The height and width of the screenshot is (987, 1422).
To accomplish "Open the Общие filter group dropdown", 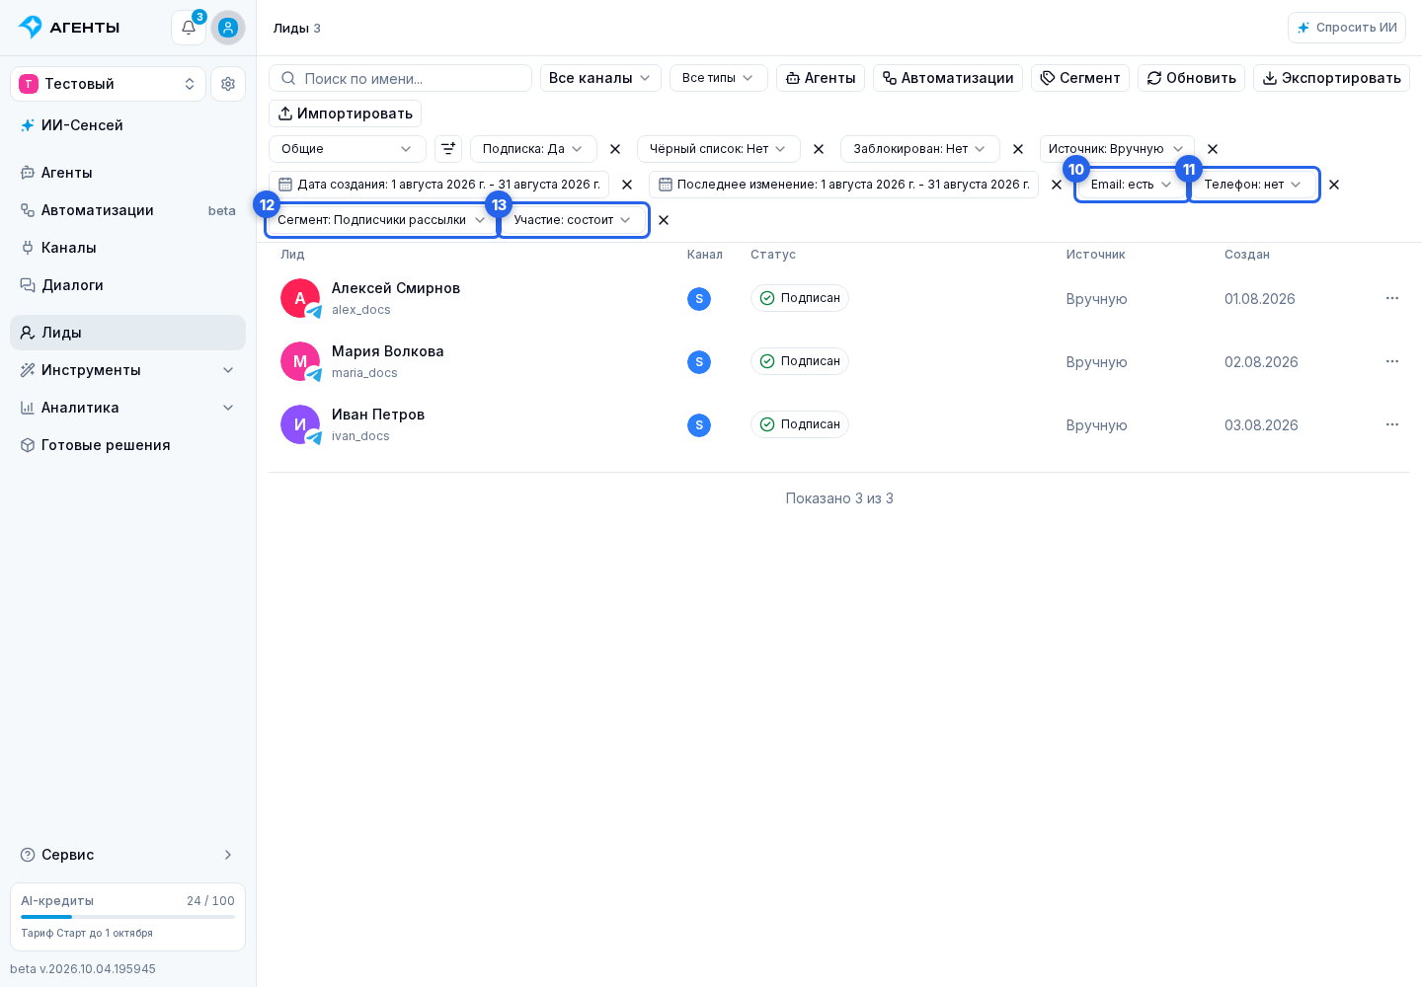I will coord(348,149).
